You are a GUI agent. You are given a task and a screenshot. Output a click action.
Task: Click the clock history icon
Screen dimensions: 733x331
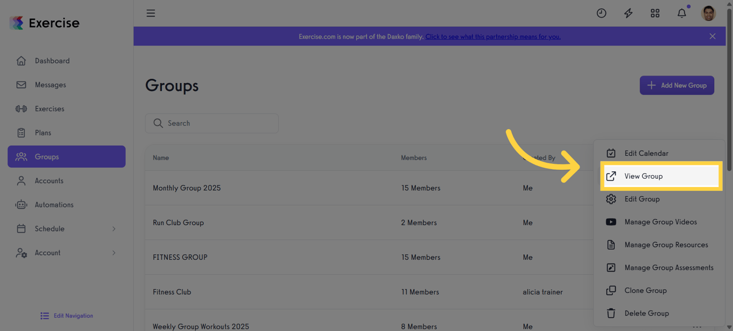coord(602,13)
